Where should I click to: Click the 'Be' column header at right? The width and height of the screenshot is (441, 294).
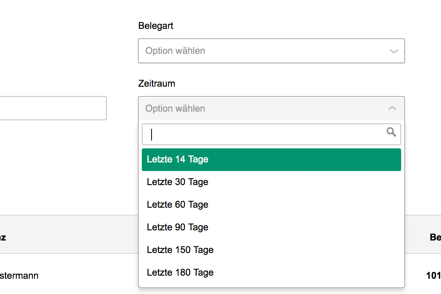pos(435,237)
